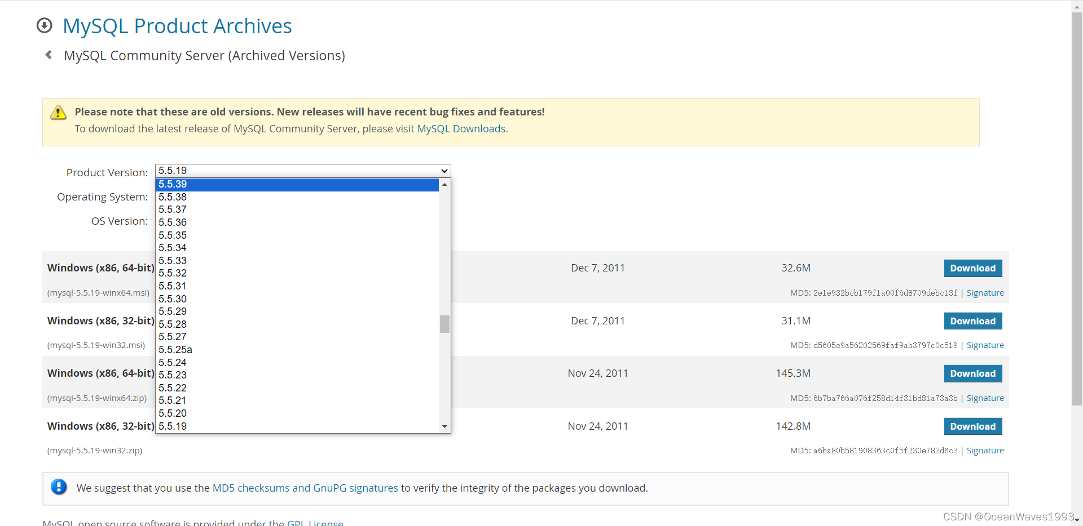Open Signature link for winx64.zip
The image size is (1083, 526).
(985, 398)
